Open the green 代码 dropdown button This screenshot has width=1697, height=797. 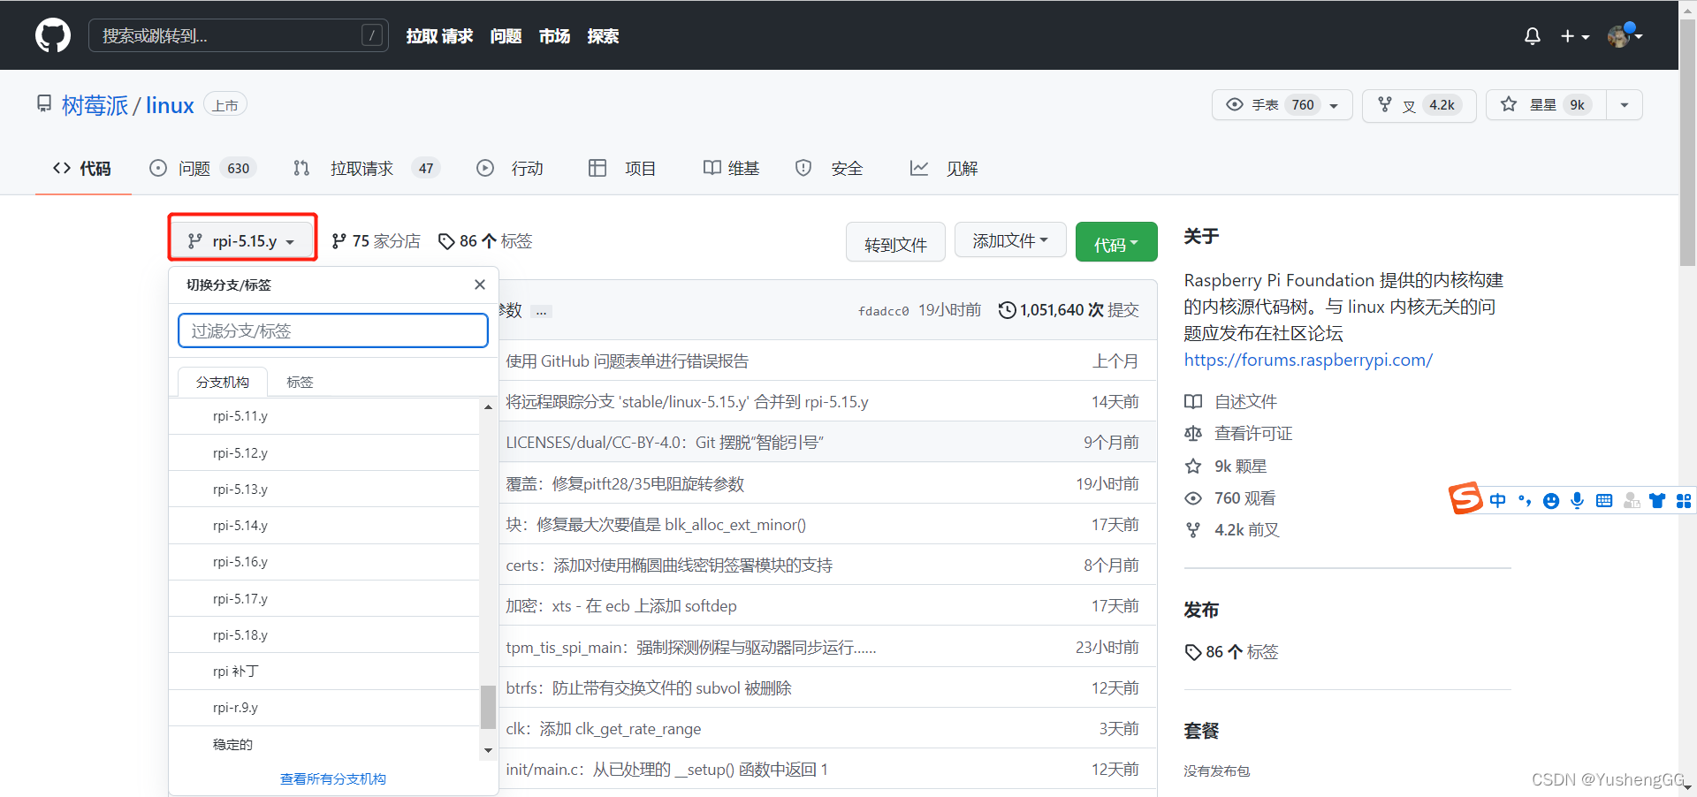click(1116, 244)
